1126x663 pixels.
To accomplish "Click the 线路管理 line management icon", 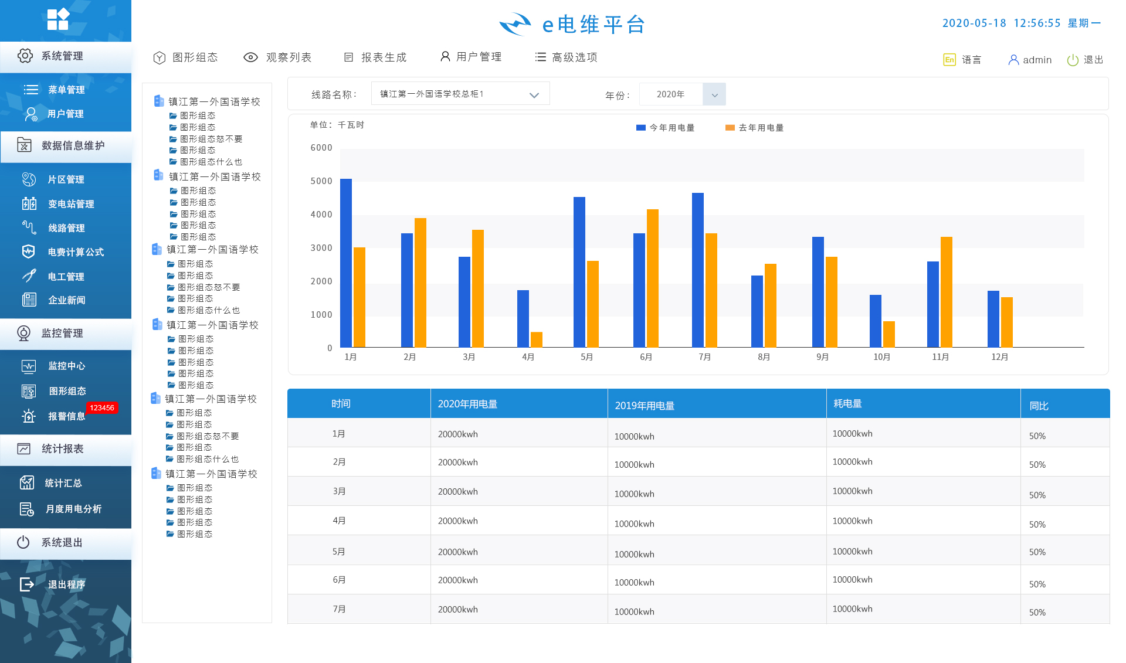I will (x=29, y=227).
